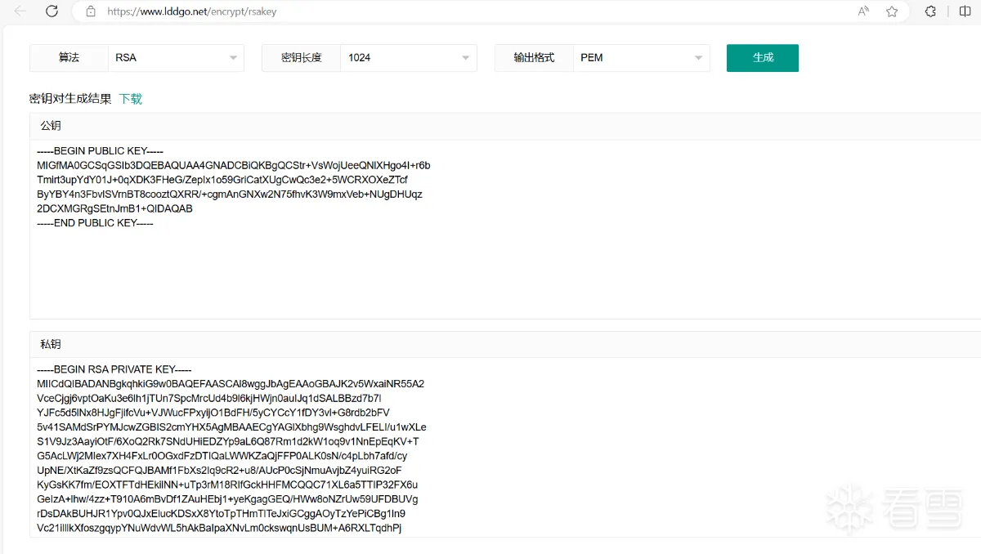Viewport: 981px width, 554px height.
Task: Click the 算法 label
Action: 69,58
